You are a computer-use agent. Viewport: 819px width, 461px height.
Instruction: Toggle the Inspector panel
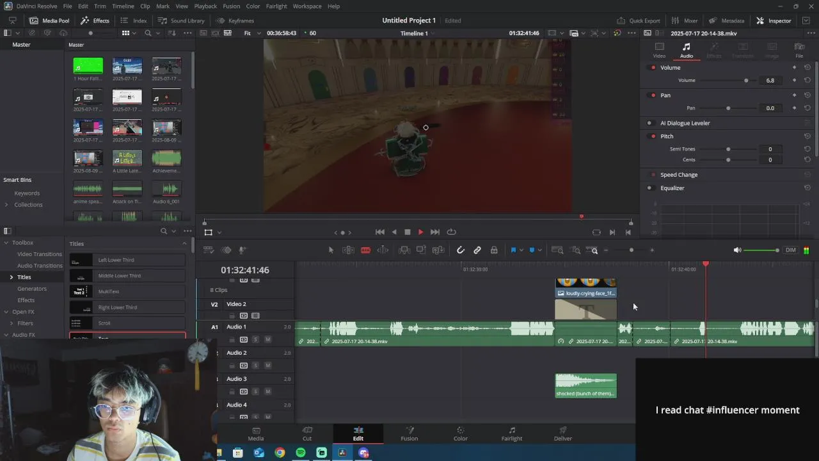click(x=774, y=20)
